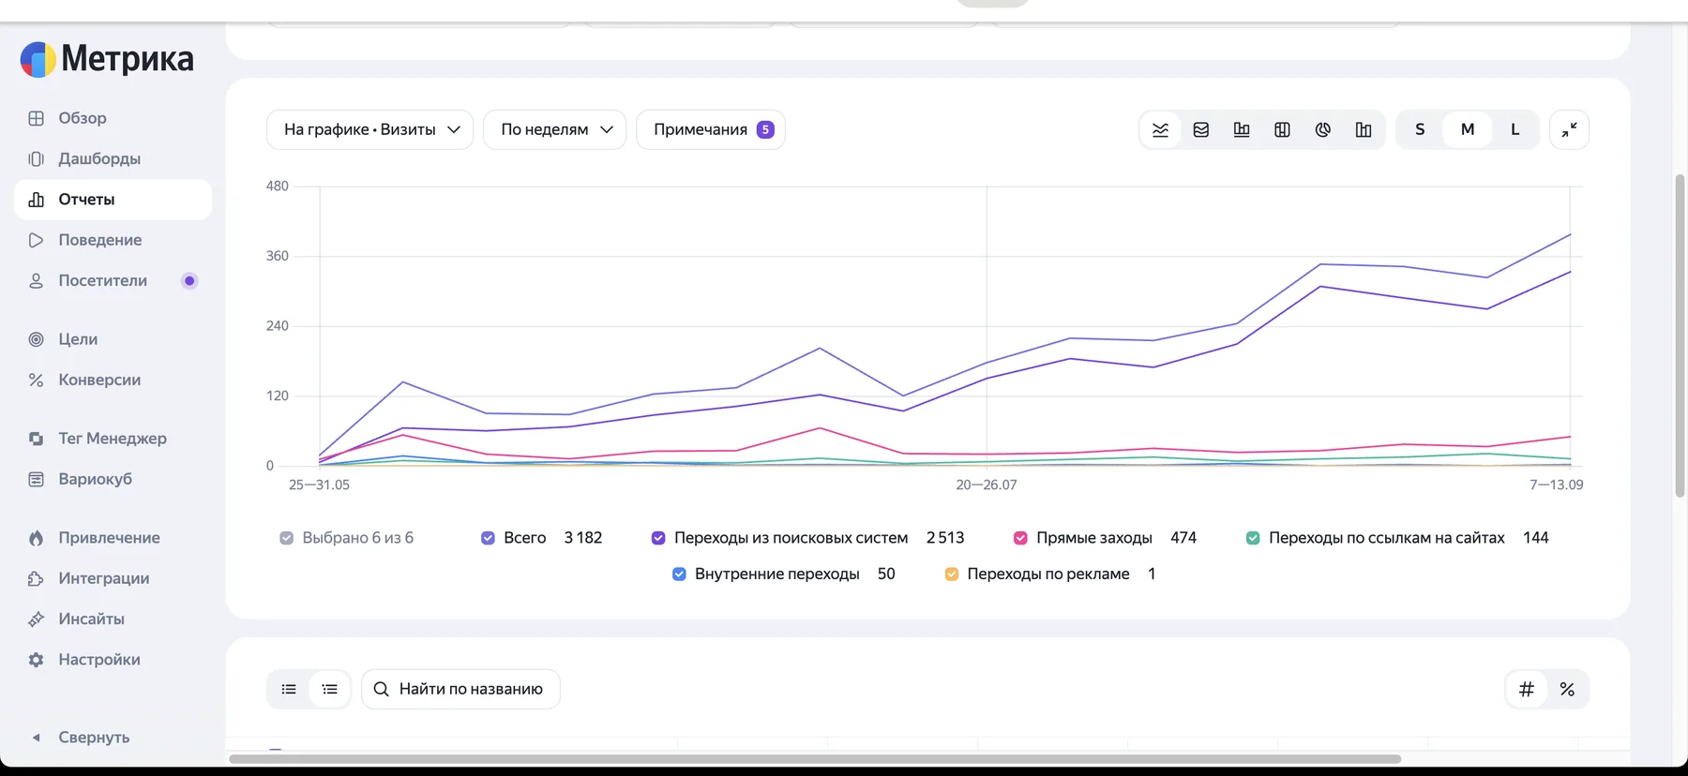Uncheck Переходы из поисковых систем checkbox
Screen dimensions: 1688x776
pyautogui.click(x=658, y=538)
